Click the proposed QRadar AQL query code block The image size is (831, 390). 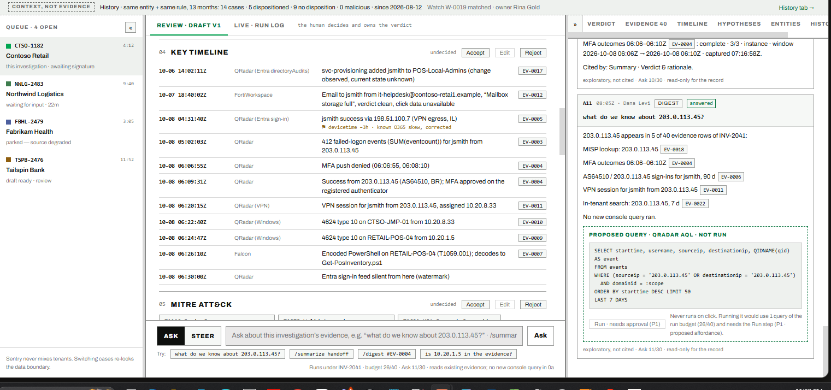click(695, 275)
